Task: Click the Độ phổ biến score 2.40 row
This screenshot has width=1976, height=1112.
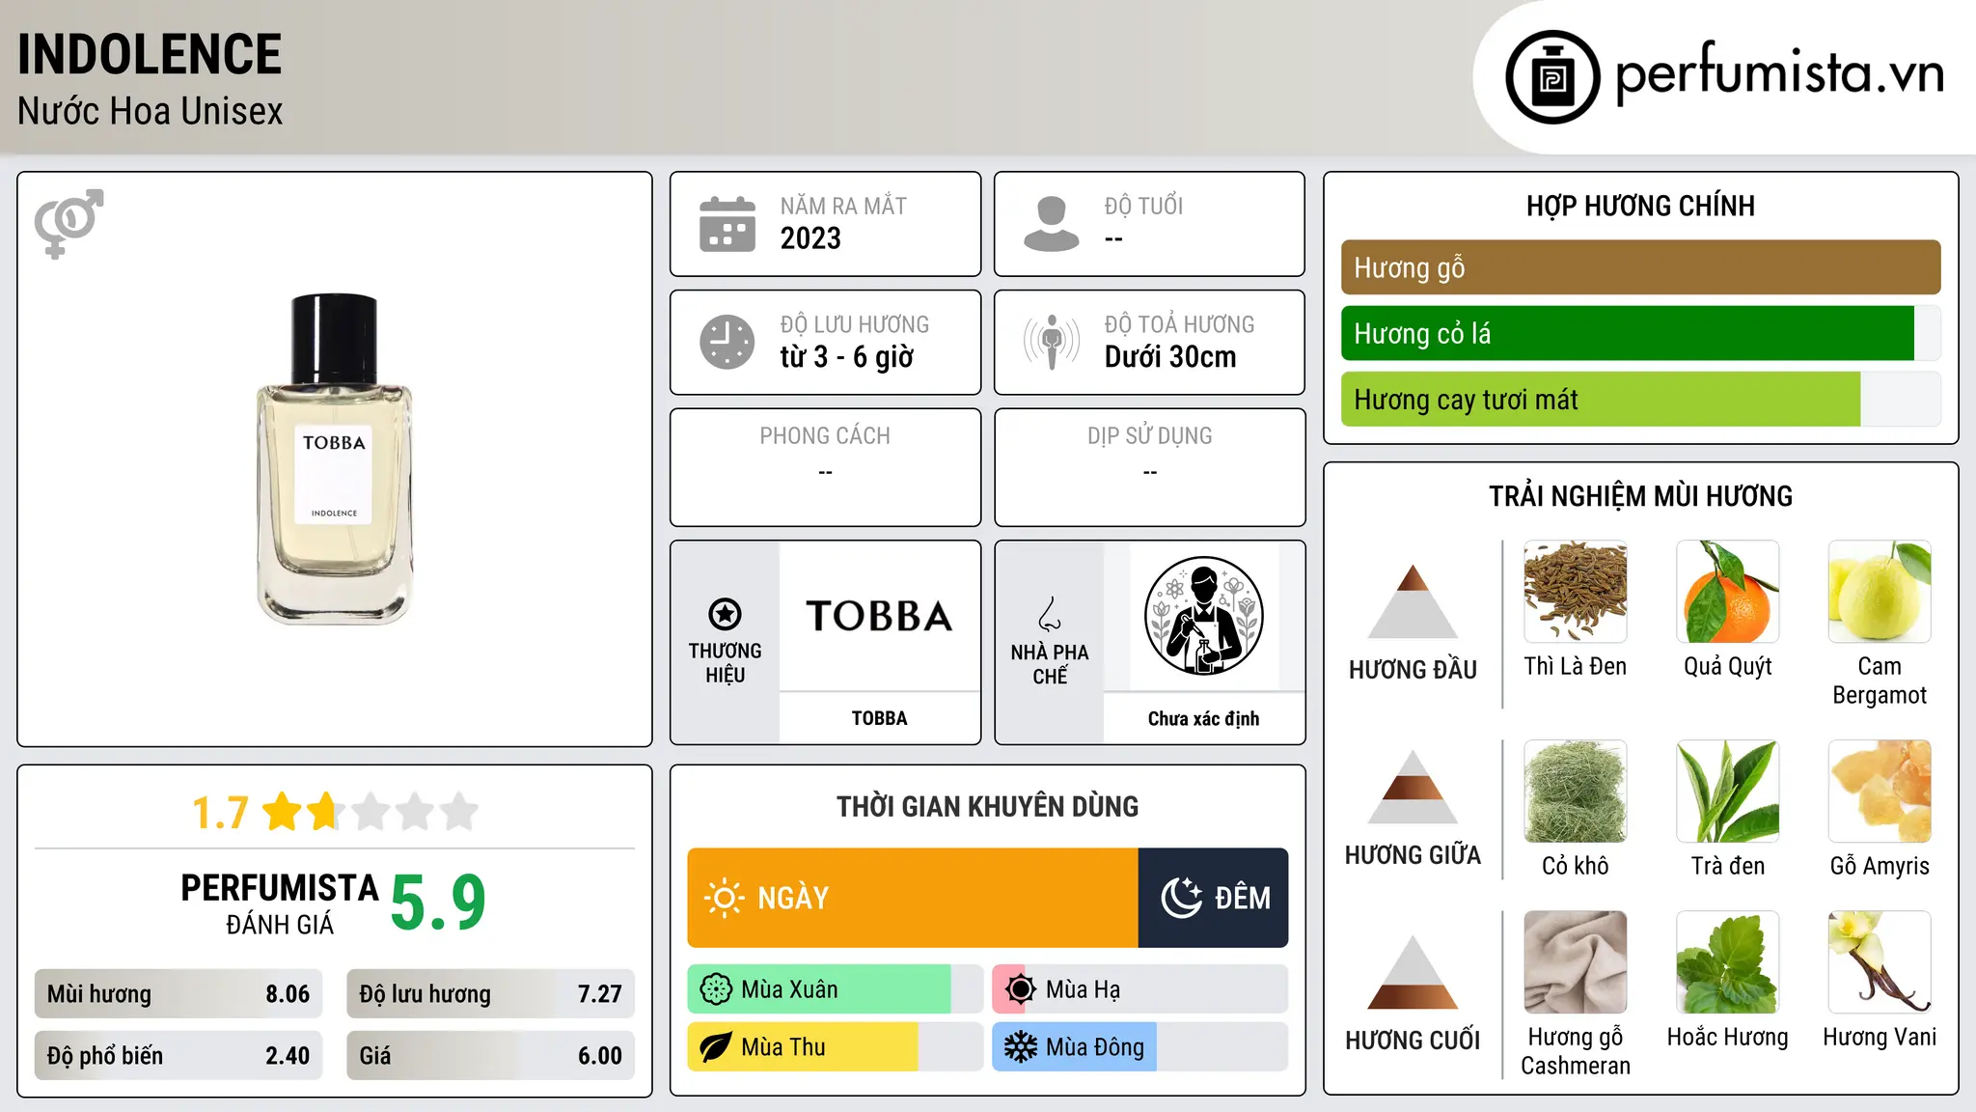Action: click(178, 1056)
